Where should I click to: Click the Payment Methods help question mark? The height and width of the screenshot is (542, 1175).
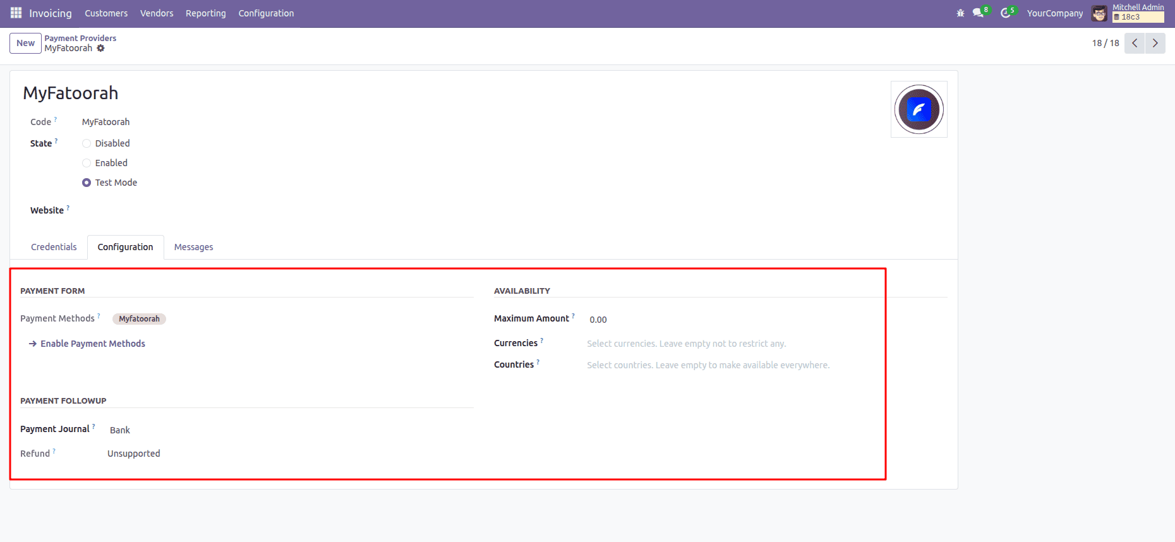[99, 315]
